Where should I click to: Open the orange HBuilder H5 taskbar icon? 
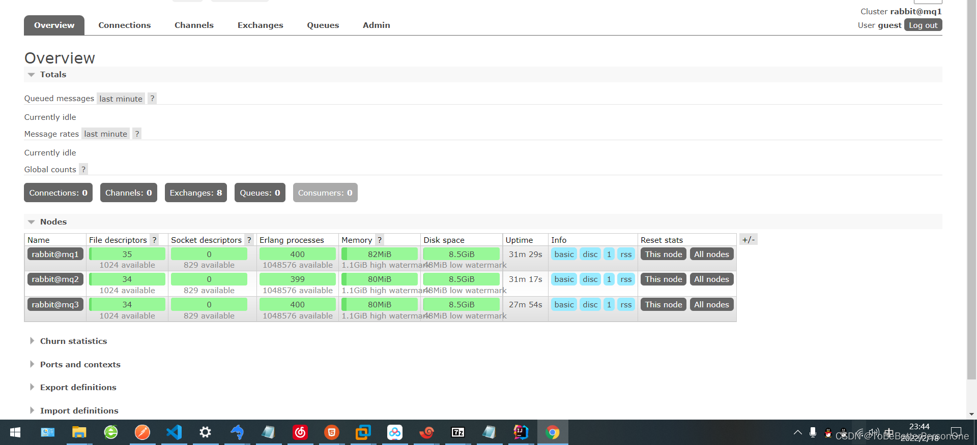tap(332, 432)
